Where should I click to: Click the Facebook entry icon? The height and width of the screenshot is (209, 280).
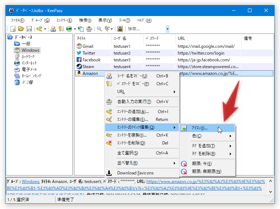tap(79, 60)
